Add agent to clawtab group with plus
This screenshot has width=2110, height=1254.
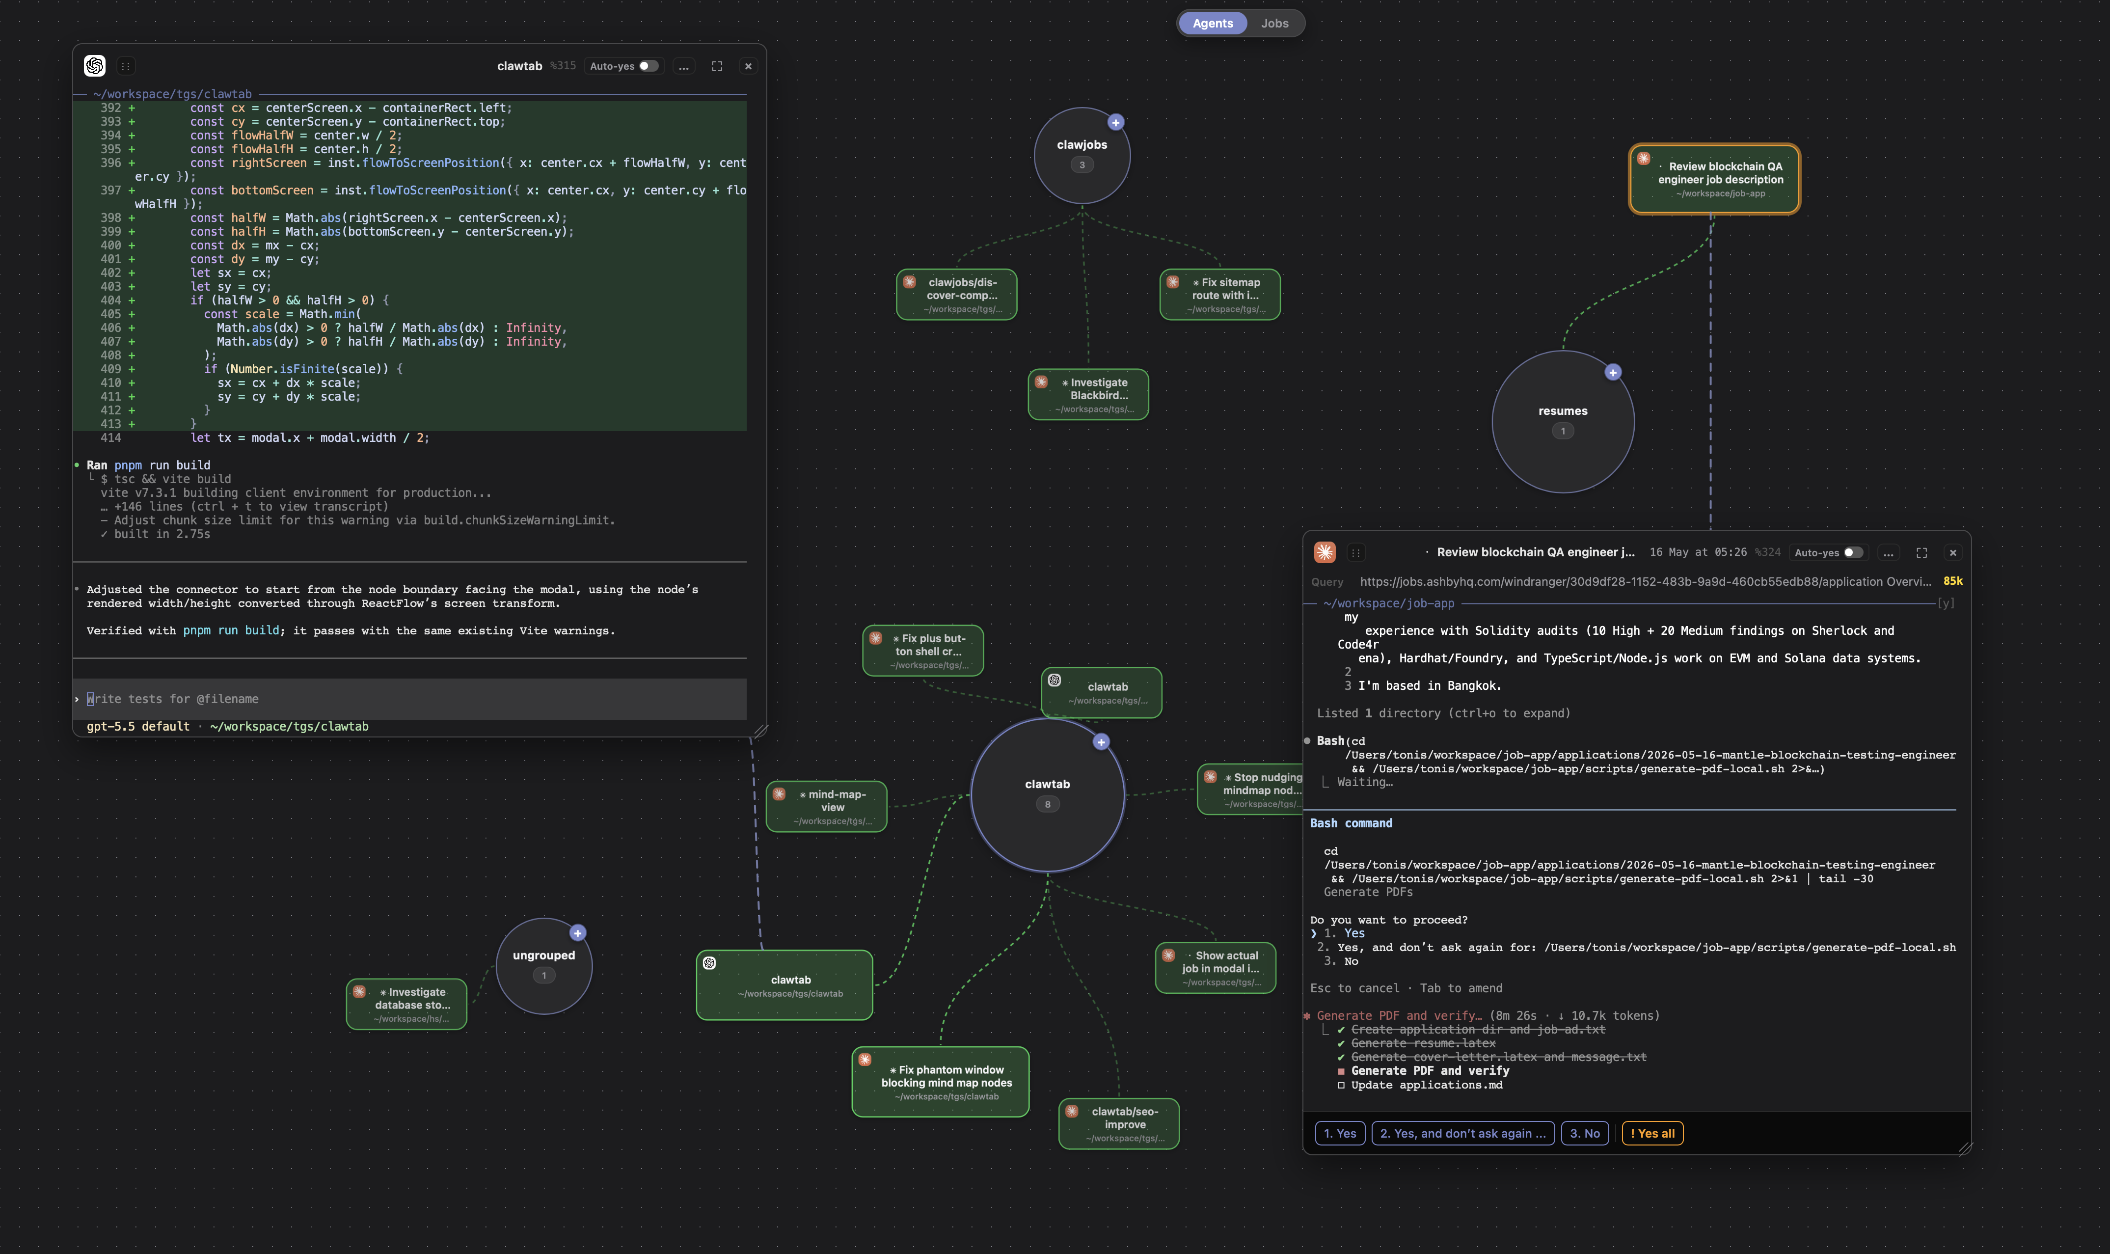(x=1101, y=742)
